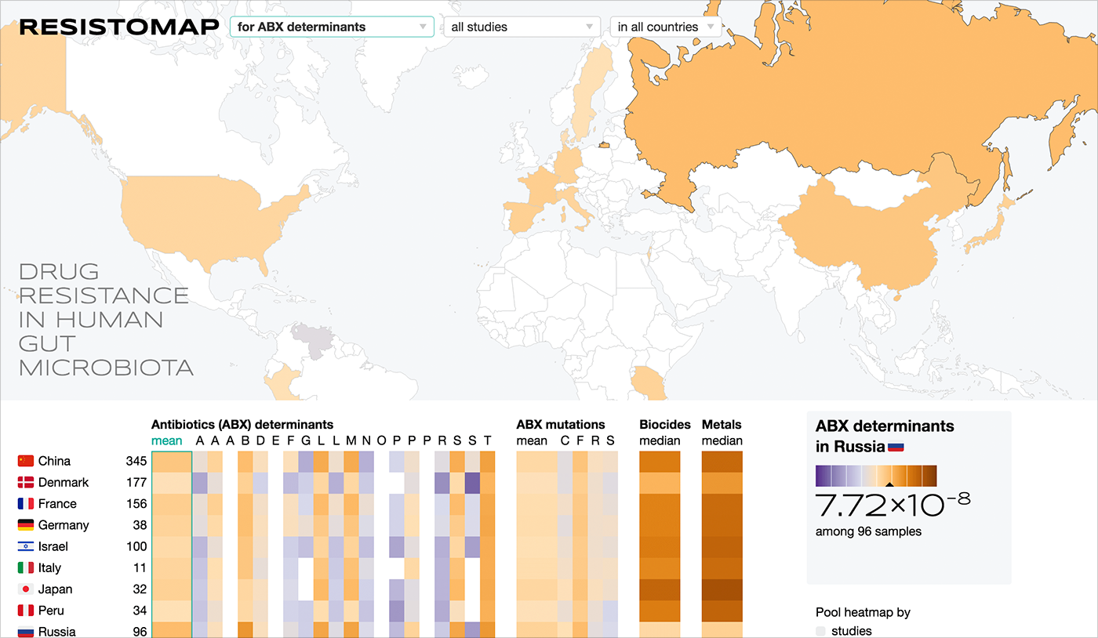Open the all studies dropdown
The height and width of the screenshot is (638, 1098).
(x=522, y=27)
